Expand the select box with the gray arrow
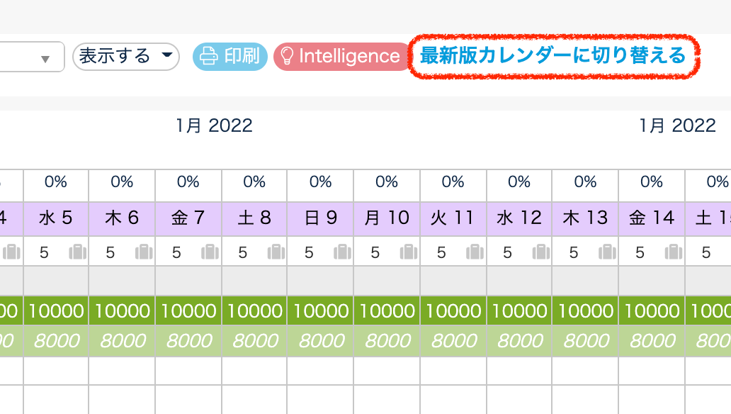 (x=45, y=58)
